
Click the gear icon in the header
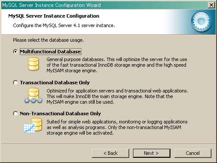pos(201,22)
